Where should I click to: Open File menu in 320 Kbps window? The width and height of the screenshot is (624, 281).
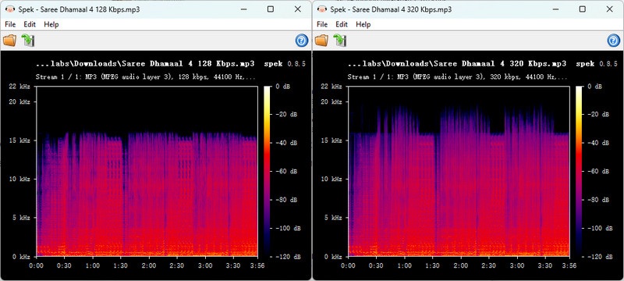point(322,24)
